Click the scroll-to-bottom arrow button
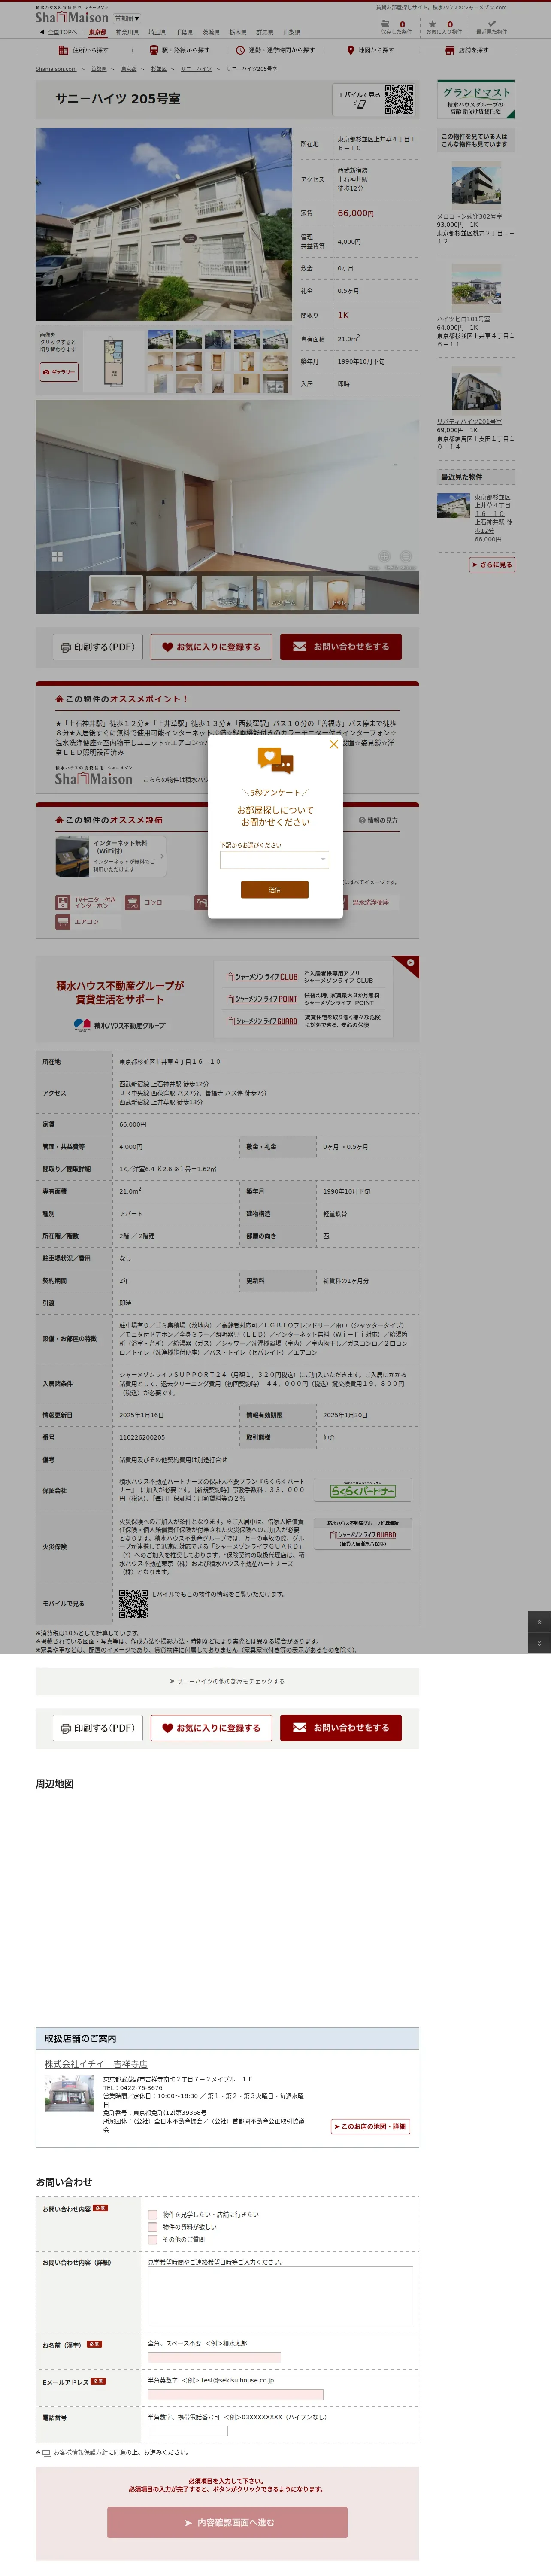Viewport: 551px width, 2576px height. pos(539,1643)
